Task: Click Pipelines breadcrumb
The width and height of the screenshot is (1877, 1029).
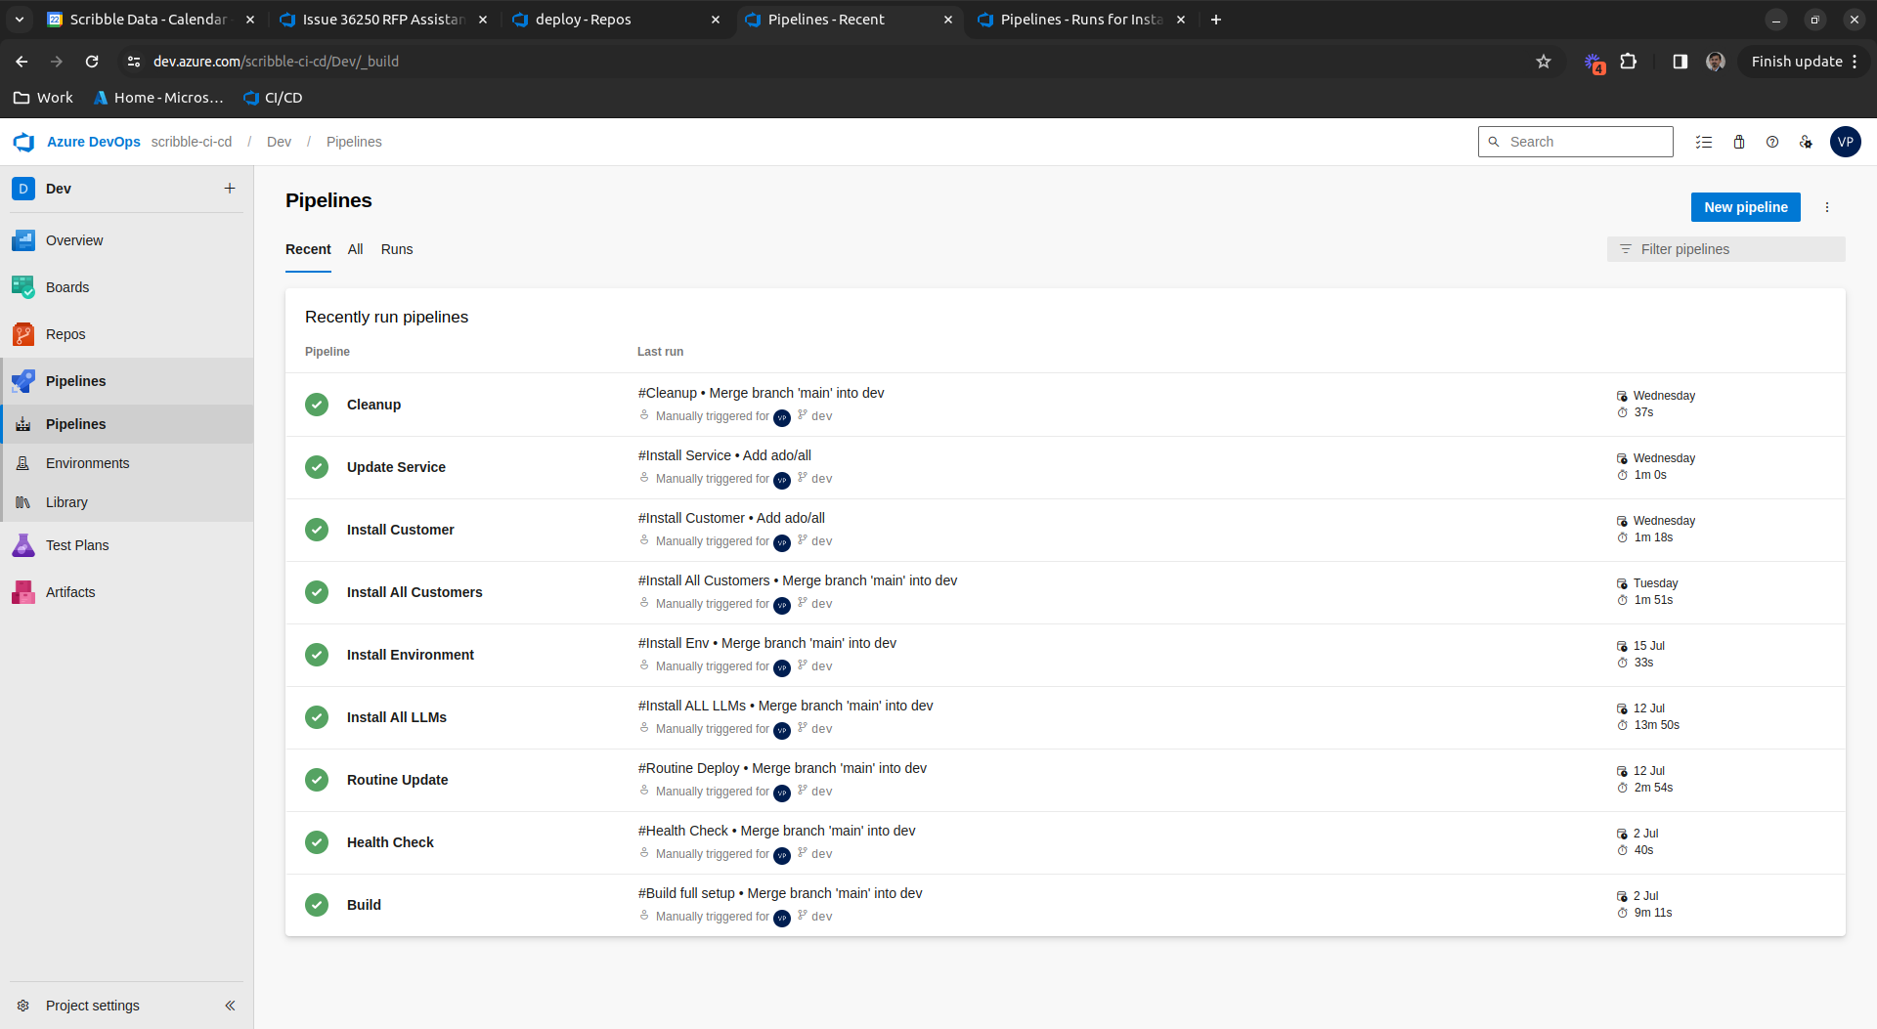Action: point(354,142)
